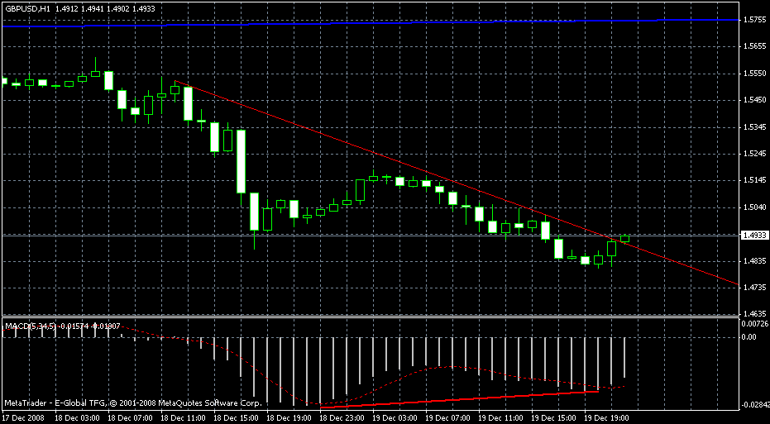Click the last candle crossing the trendline
The width and height of the screenshot is (770, 424).
tap(624, 239)
